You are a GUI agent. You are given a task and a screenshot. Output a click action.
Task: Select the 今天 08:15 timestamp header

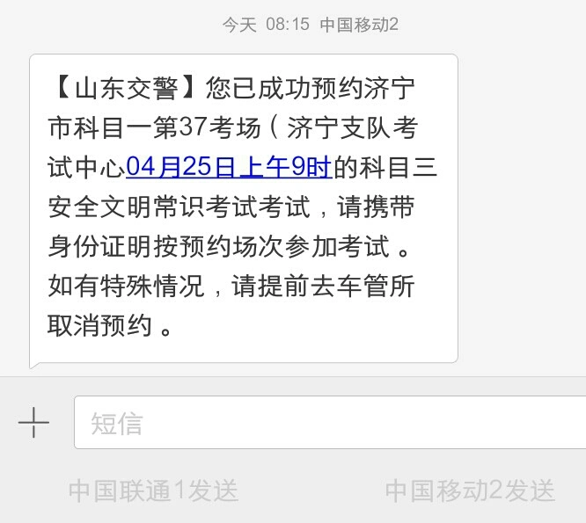click(266, 25)
